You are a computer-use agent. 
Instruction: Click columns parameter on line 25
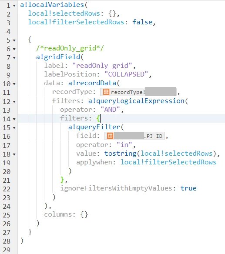(58, 214)
